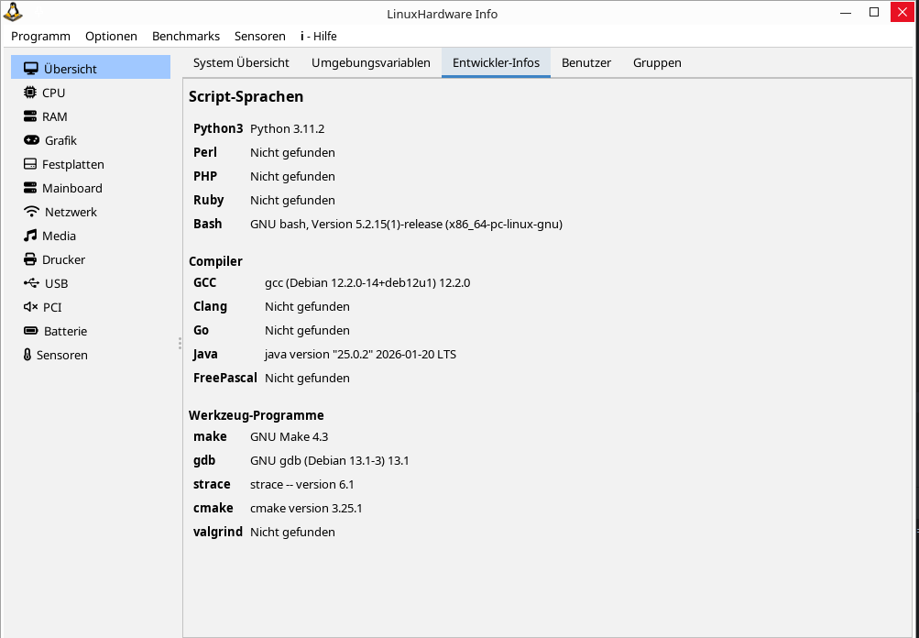Select Mainboard in the sidebar list
Image resolution: width=919 pixels, height=638 pixels.
pos(71,188)
